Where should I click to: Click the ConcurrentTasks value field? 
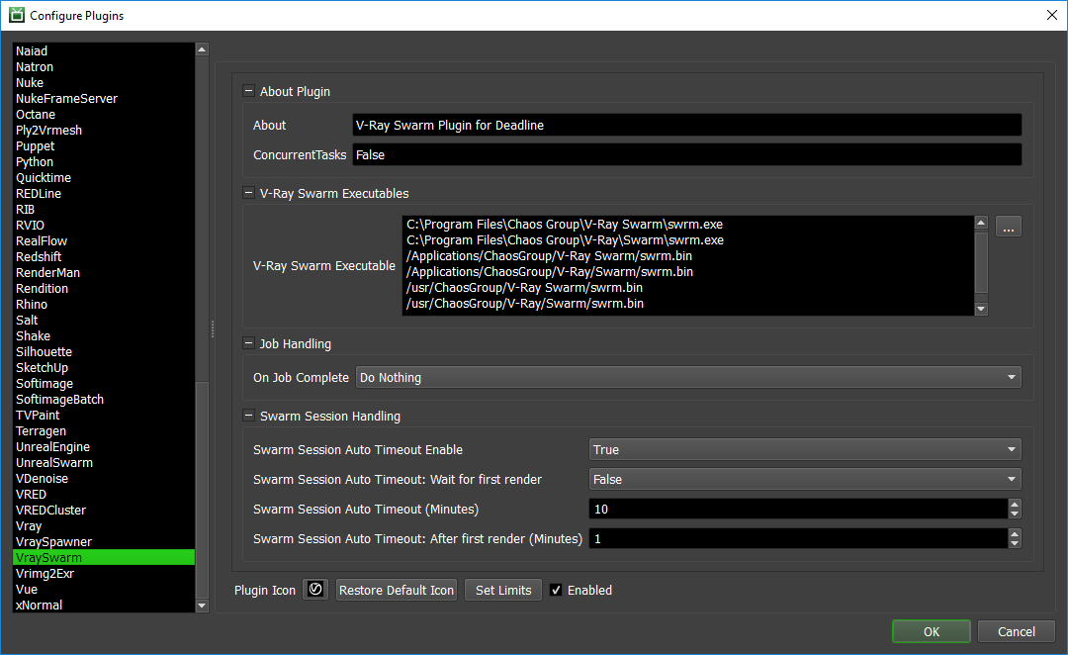pos(686,155)
